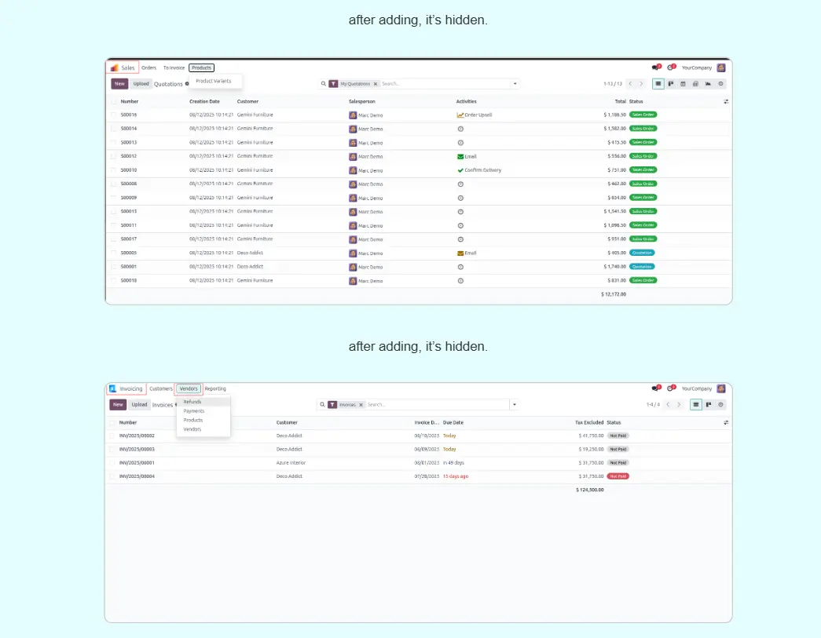821x638 pixels.
Task: Switch to kanban view in Sales list
Action: (x=671, y=84)
